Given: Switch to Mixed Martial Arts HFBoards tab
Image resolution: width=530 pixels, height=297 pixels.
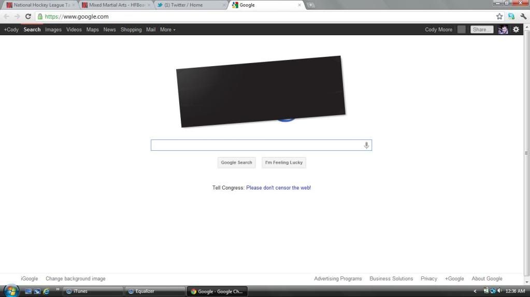Looking at the screenshot, I should click(116, 5).
